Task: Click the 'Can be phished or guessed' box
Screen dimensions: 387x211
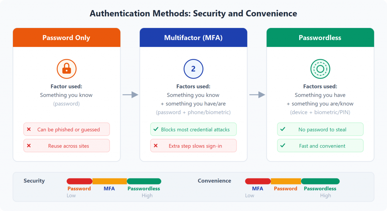Action: [x=67, y=129]
